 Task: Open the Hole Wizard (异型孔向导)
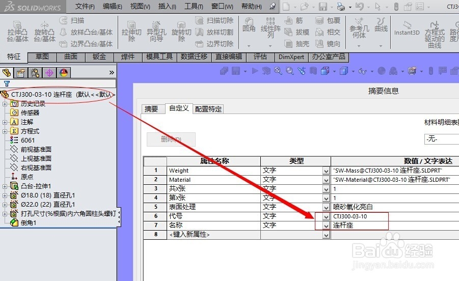coord(156,31)
